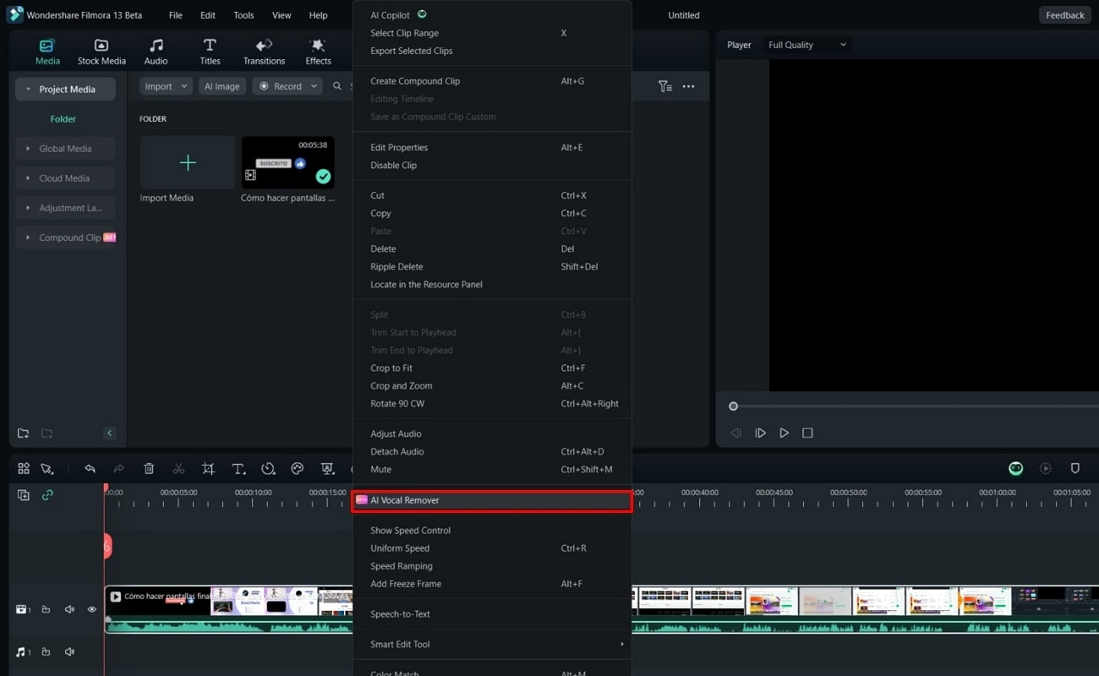Click the Speed clock icon
This screenshot has width=1099, height=676.
(x=268, y=468)
